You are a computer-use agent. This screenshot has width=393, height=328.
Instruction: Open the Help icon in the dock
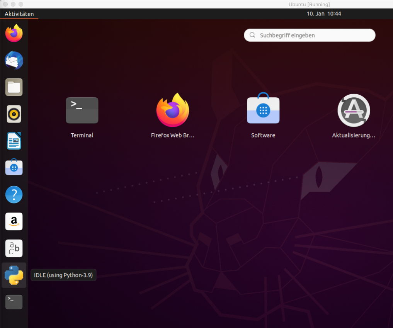(x=14, y=194)
